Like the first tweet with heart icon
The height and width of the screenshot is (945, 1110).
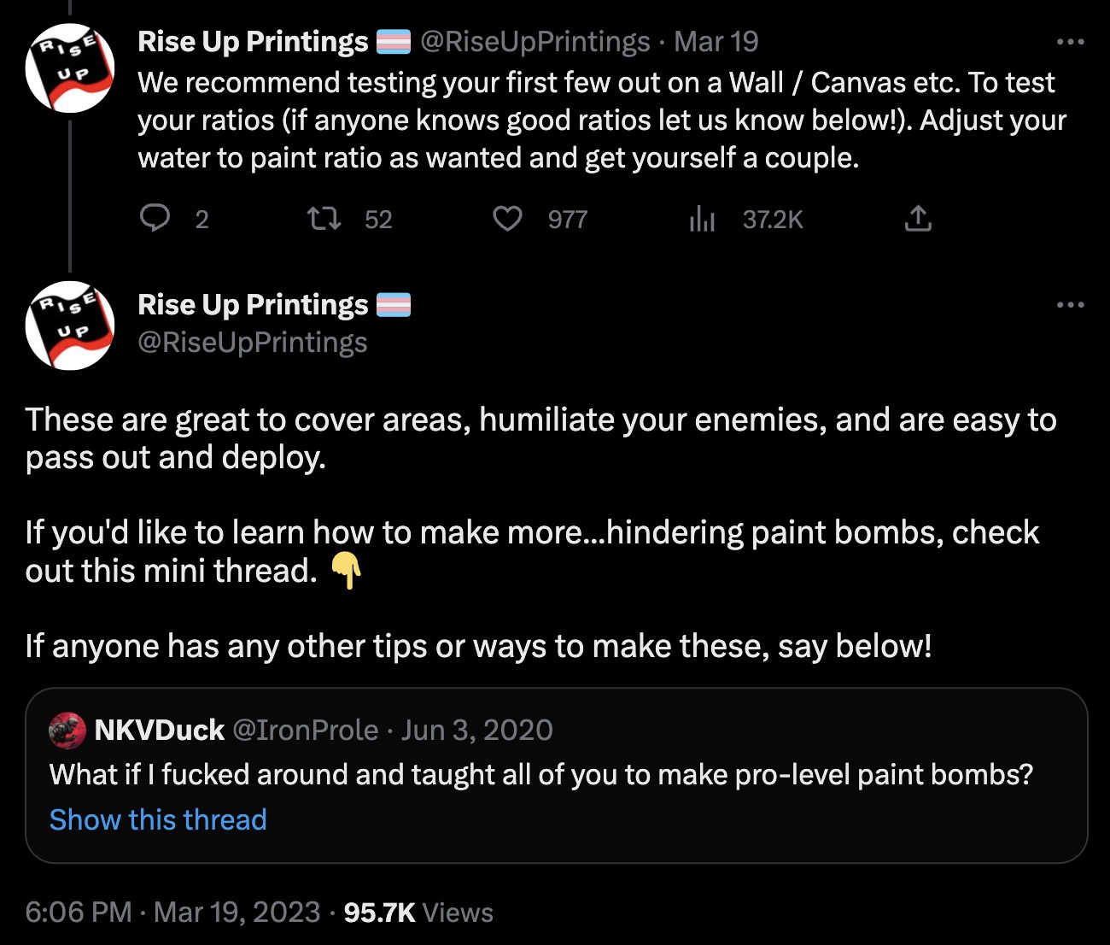click(507, 219)
